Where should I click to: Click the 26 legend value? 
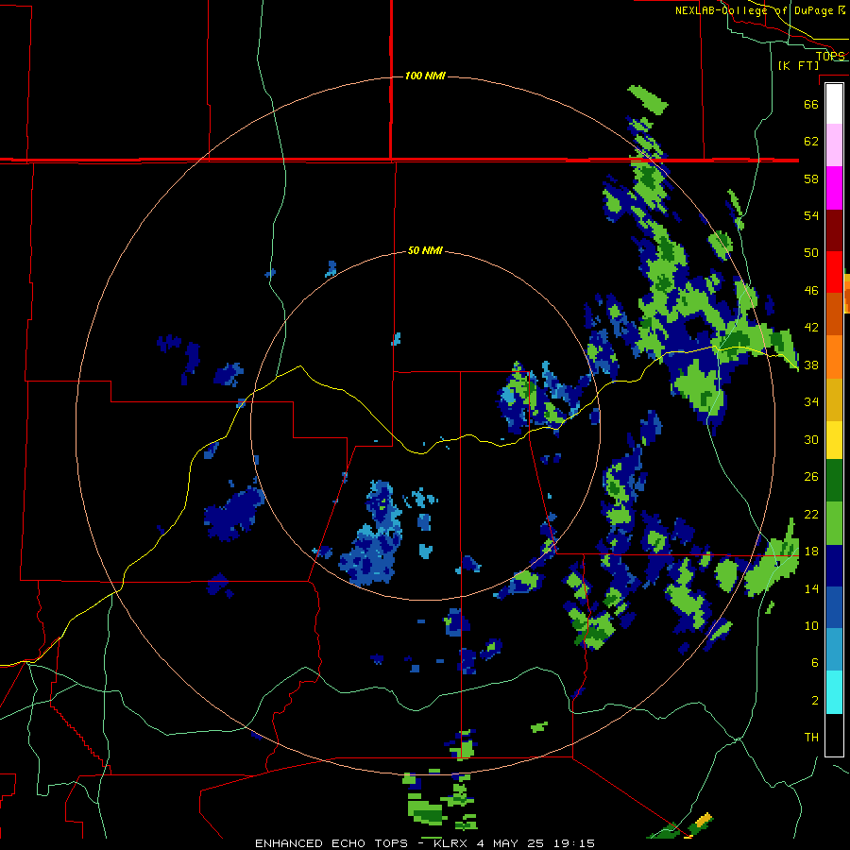pos(811,477)
